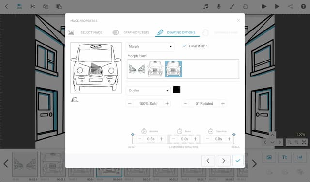Viewport: 310px width, 182px height.
Task: Choose the unhighlighted taxi morph thumbnail
Action: click(155, 69)
